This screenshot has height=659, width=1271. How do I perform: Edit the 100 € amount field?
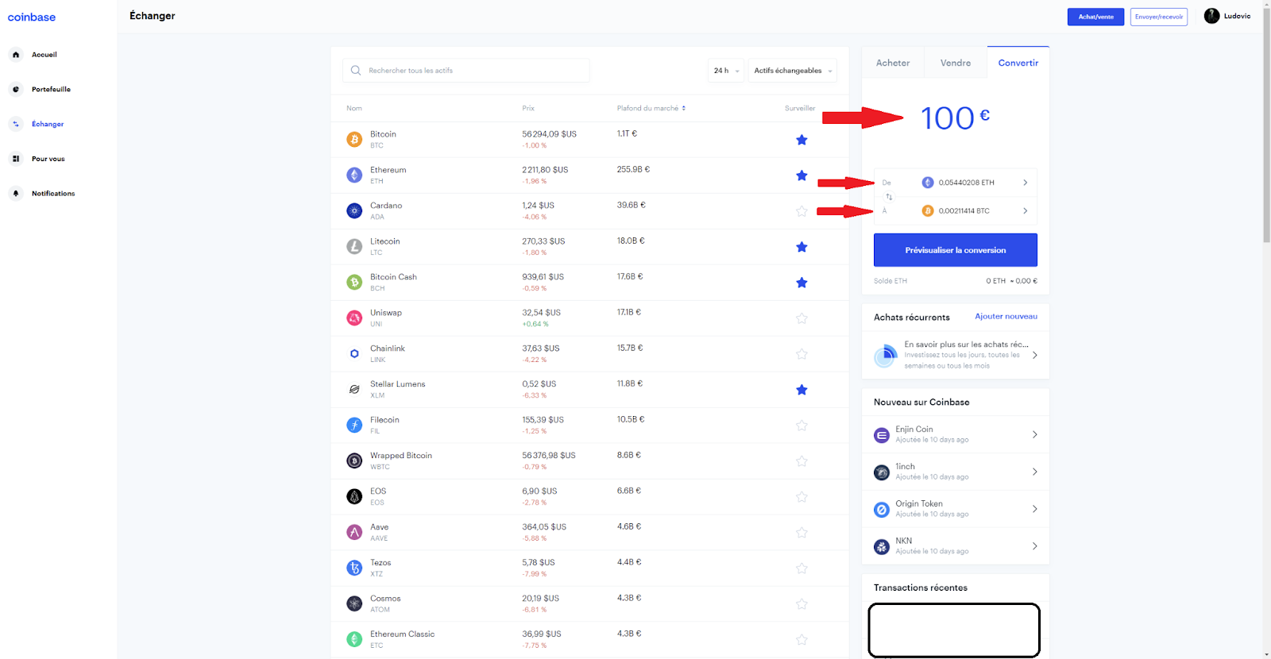[955, 118]
